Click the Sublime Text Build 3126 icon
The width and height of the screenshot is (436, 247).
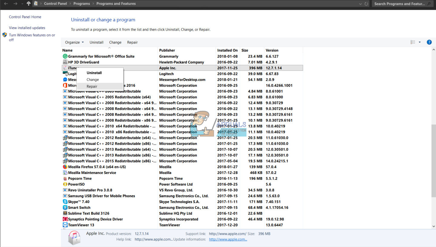pos(65,213)
